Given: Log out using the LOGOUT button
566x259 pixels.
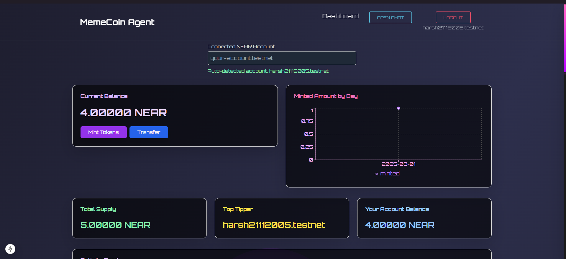Looking at the screenshot, I should click(453, 17).
